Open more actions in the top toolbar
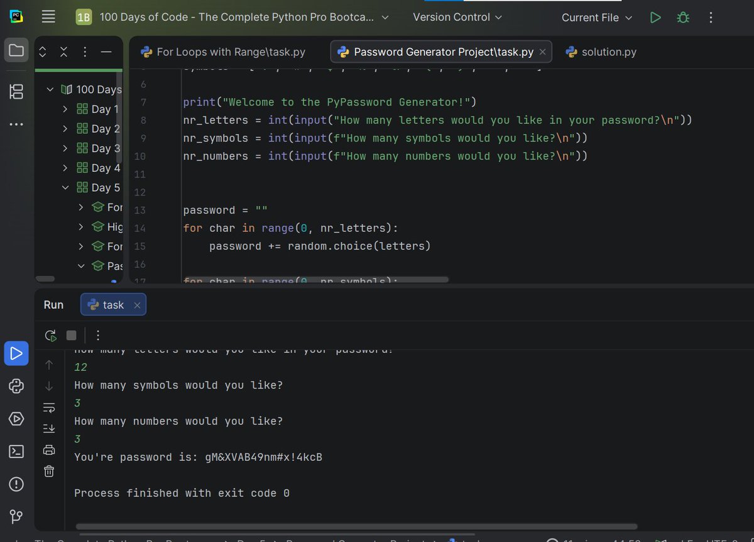754x542 pixels. coord(711,18)
